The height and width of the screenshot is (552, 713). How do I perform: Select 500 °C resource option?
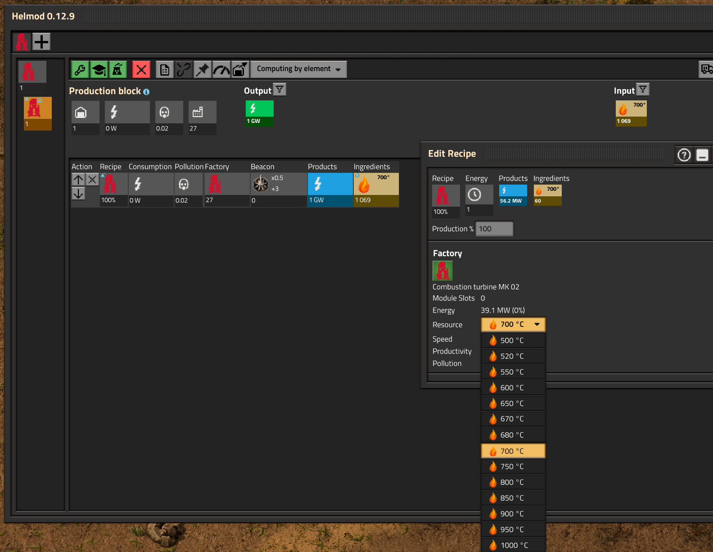click(513, 340)
